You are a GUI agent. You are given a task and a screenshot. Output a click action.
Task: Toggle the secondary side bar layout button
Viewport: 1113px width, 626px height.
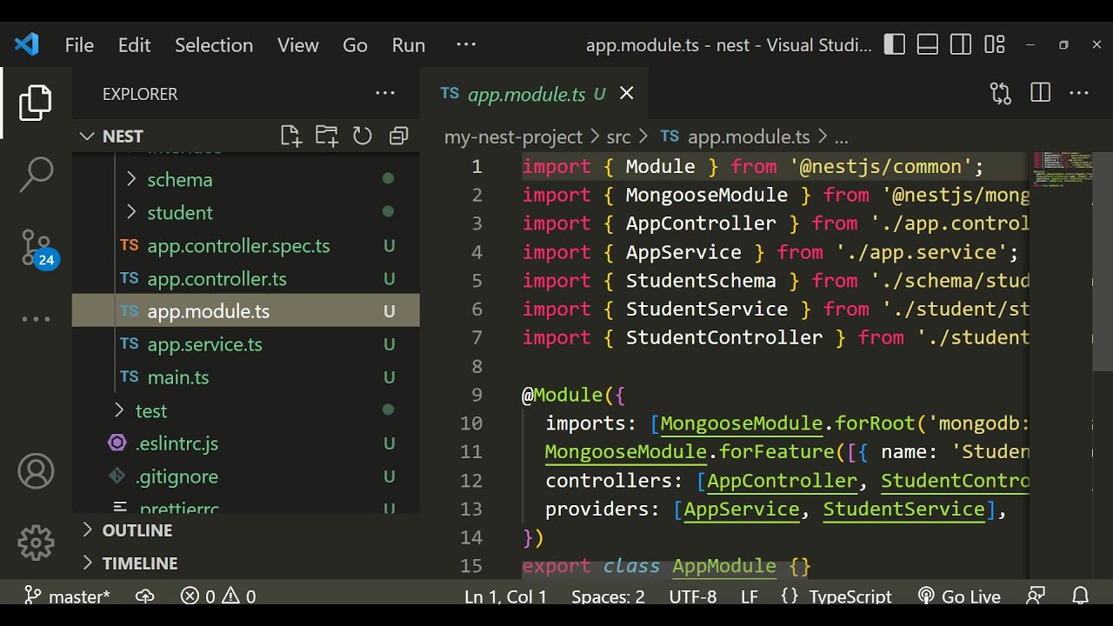pos(961,44)
